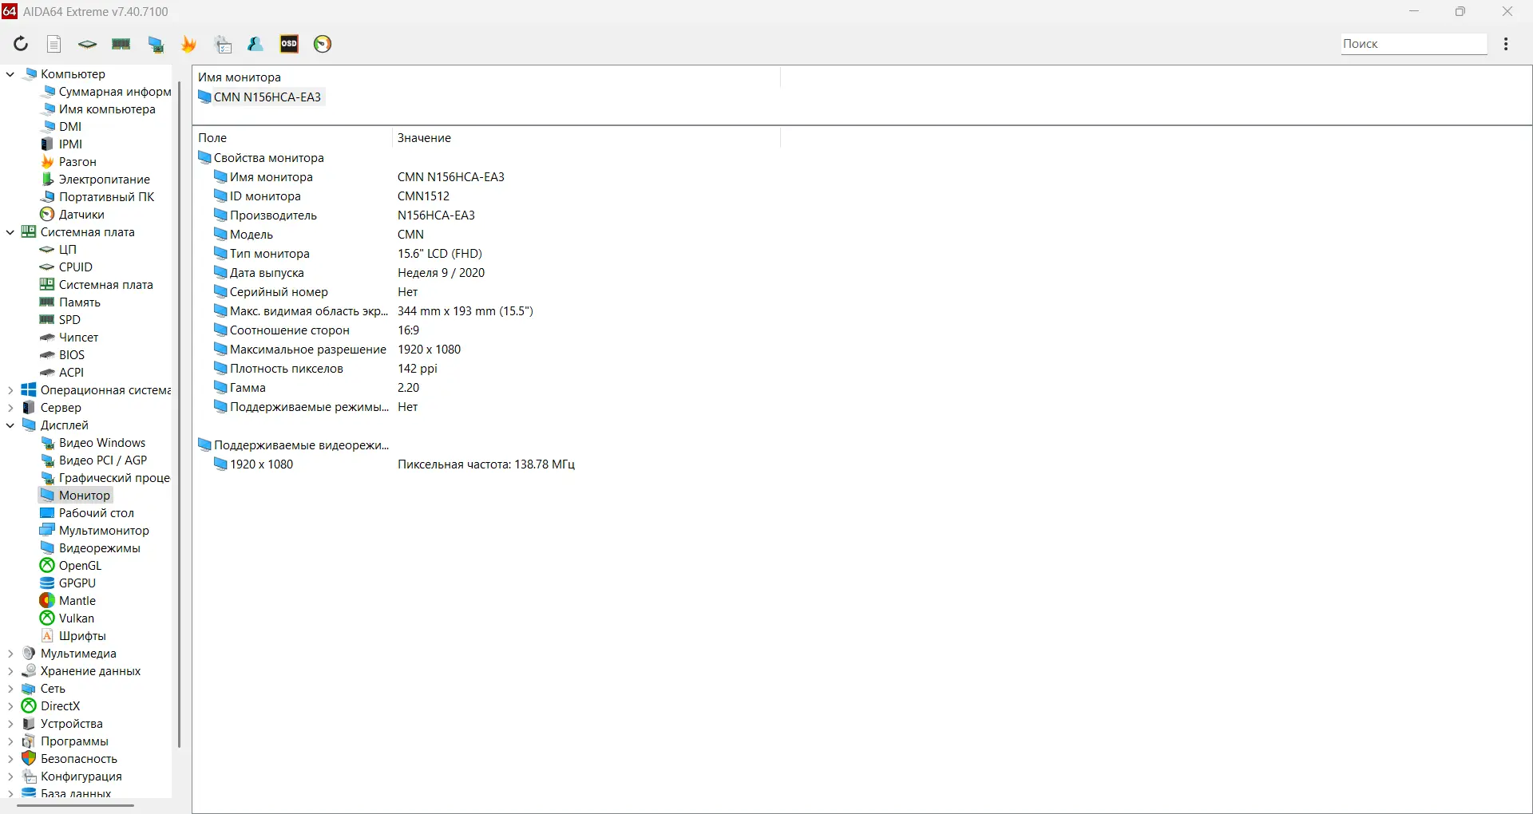Screen dimensions: 1533x814
Task: Expand the DirectX tree node
Action: [10, 706]
